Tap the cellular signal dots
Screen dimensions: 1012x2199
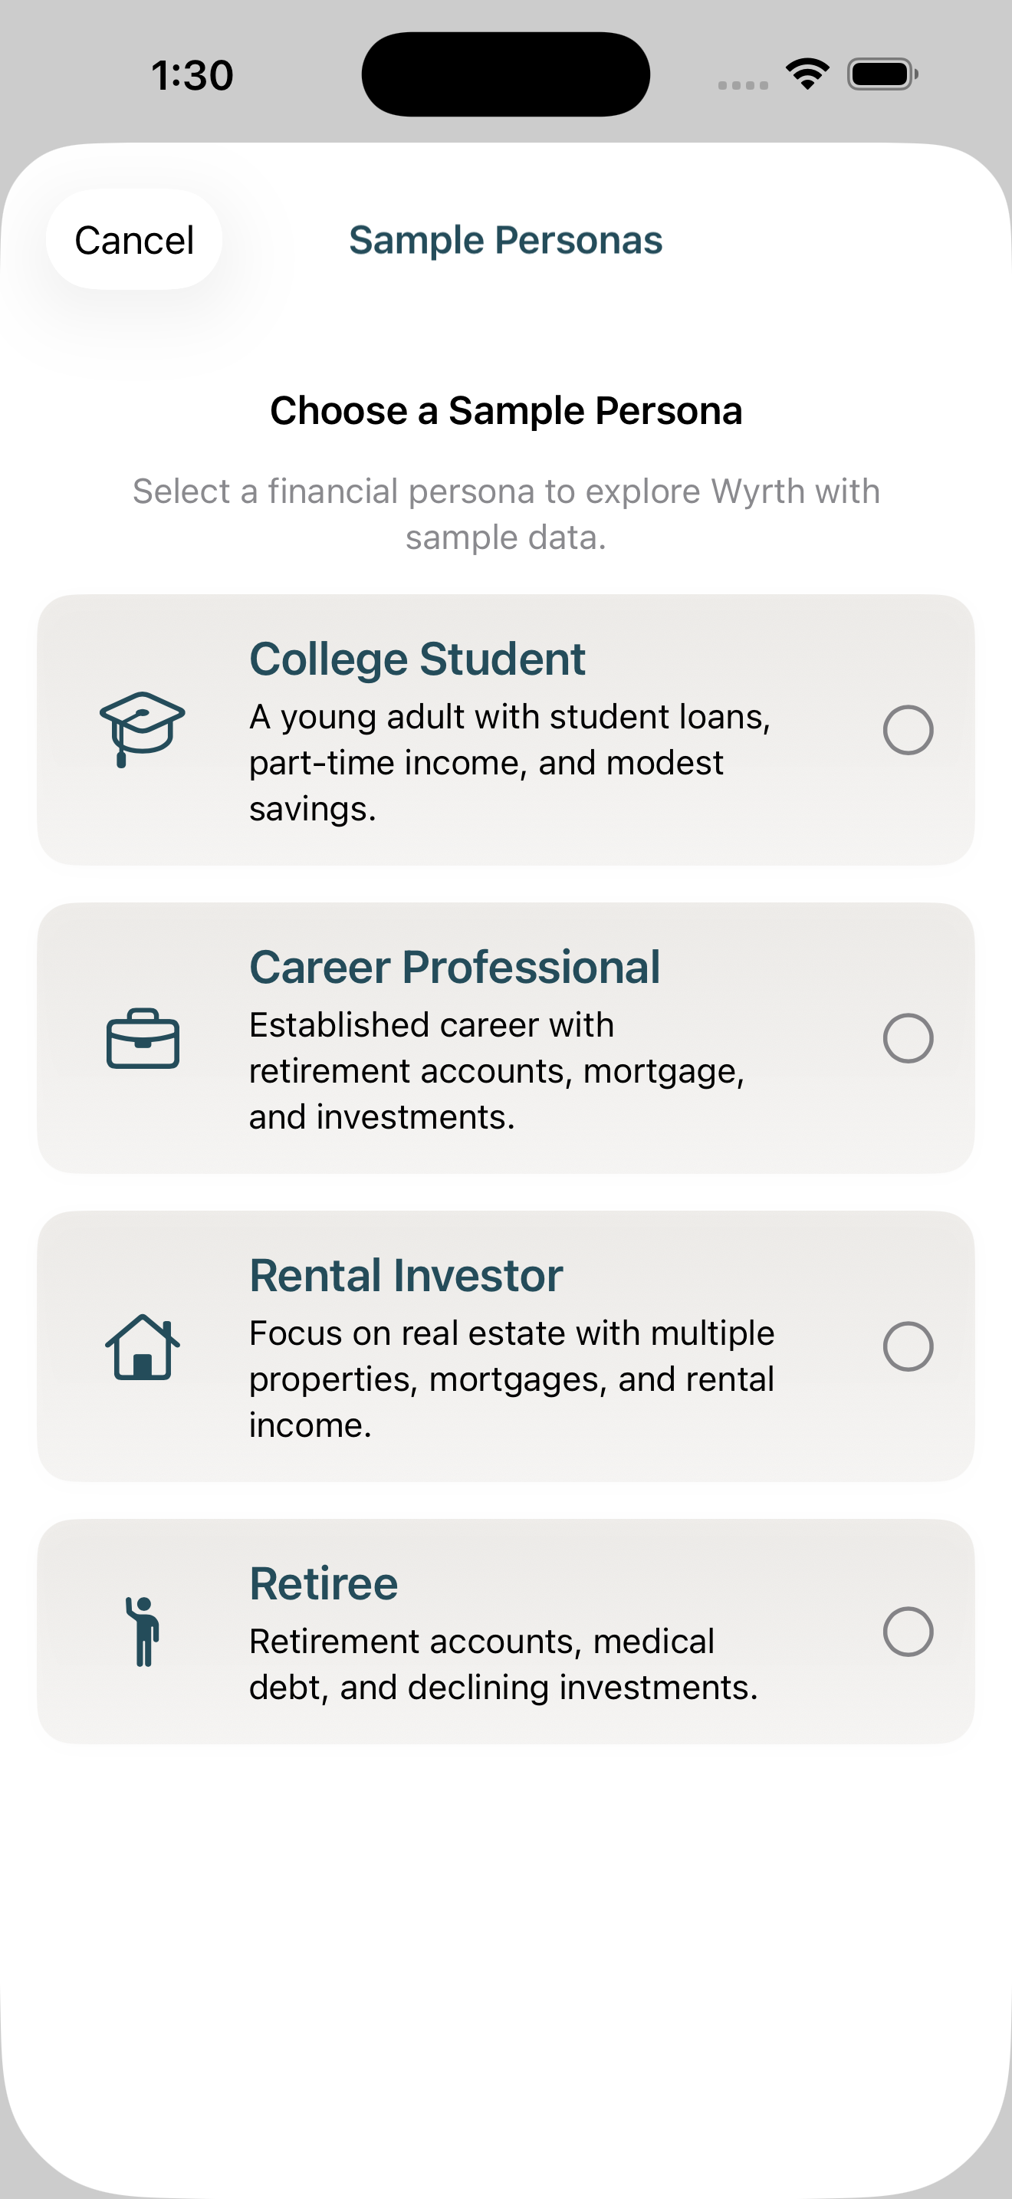point(742,84)
